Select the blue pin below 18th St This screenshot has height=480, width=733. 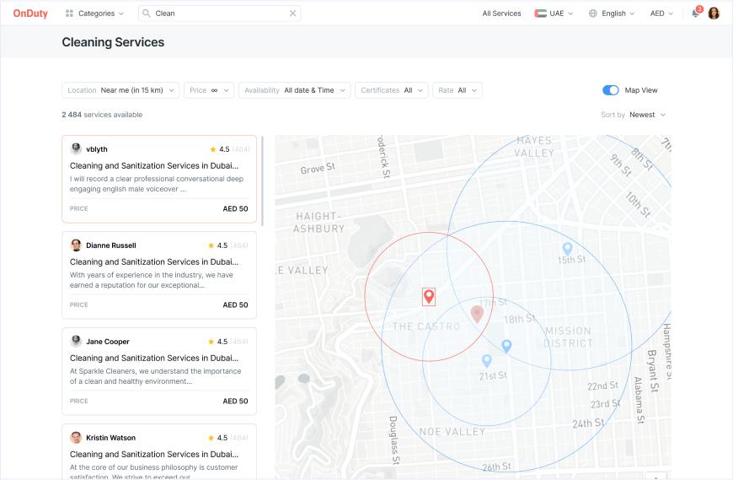coord(506,346)
